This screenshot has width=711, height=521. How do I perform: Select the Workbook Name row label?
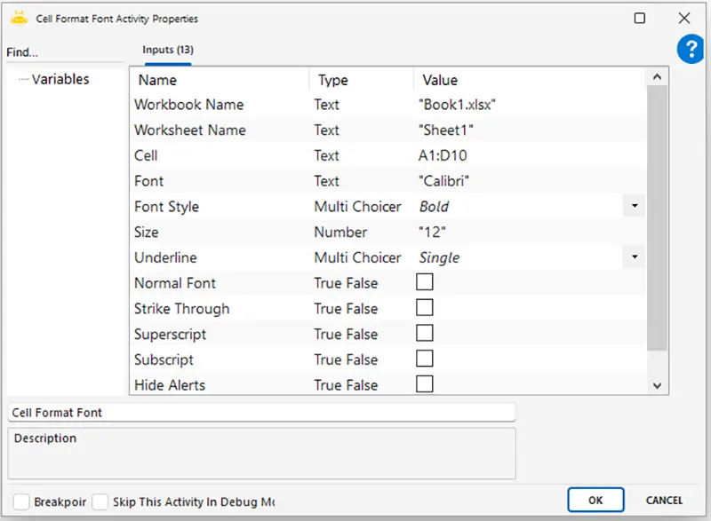pyautogui.click(x=189, y=105)
